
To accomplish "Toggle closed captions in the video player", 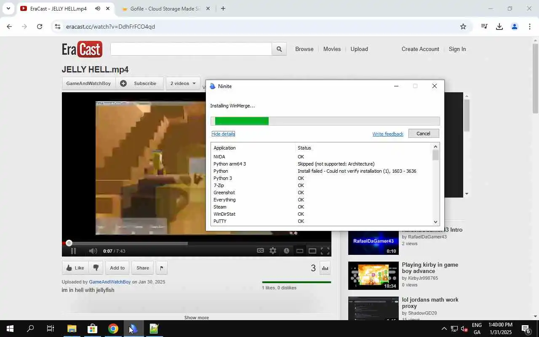I will coord(261,251).
